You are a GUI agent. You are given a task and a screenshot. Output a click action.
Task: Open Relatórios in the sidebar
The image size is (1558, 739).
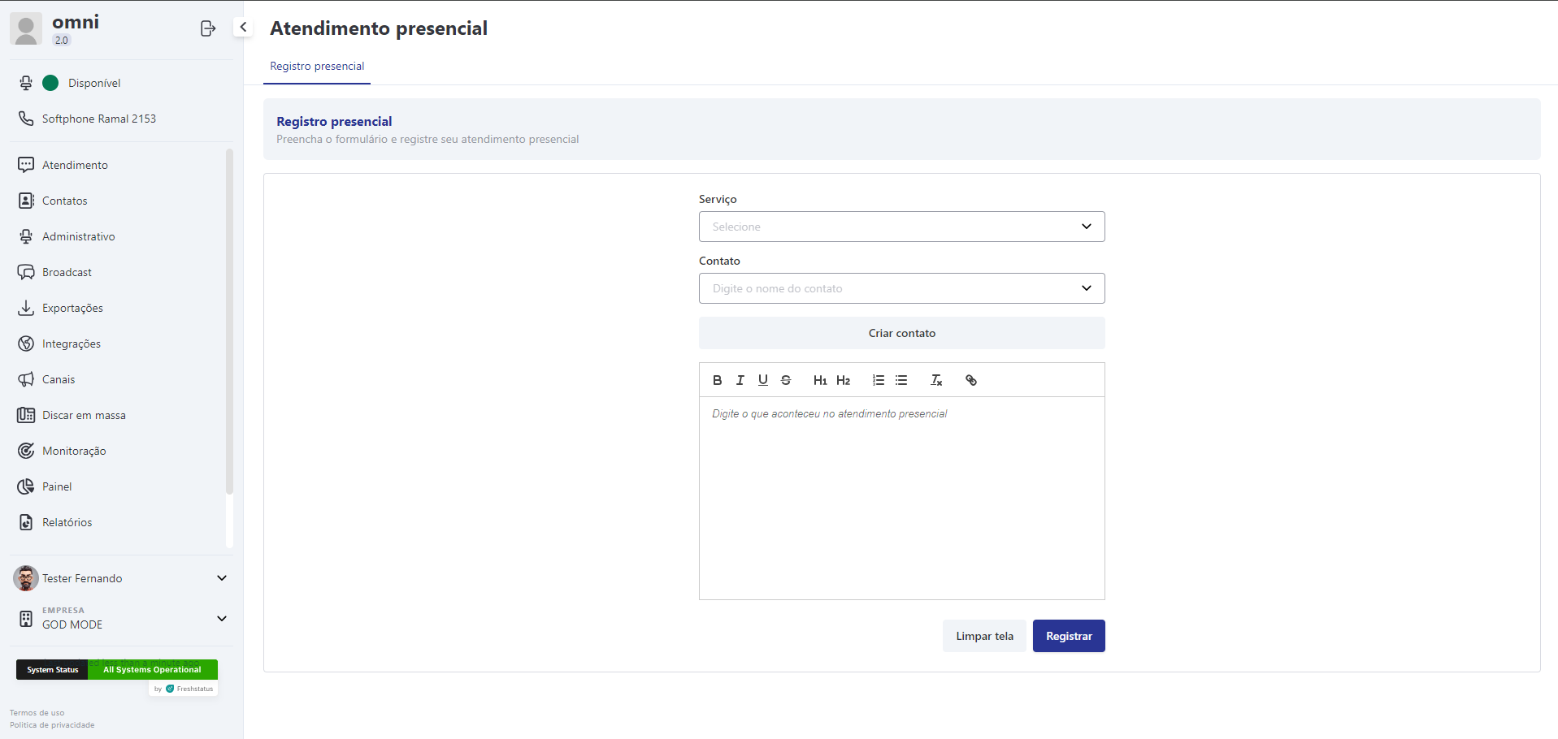pos(67,522)
